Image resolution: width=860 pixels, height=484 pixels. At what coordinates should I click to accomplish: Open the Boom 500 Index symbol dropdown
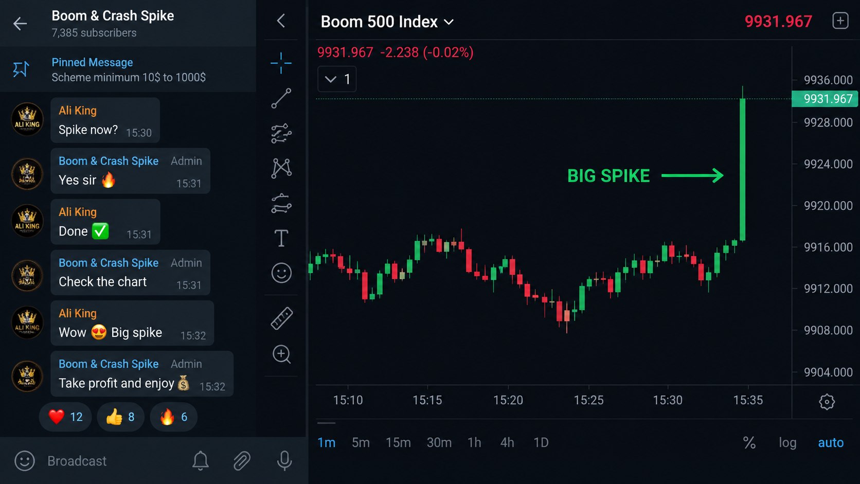click(x=387, y=22)
